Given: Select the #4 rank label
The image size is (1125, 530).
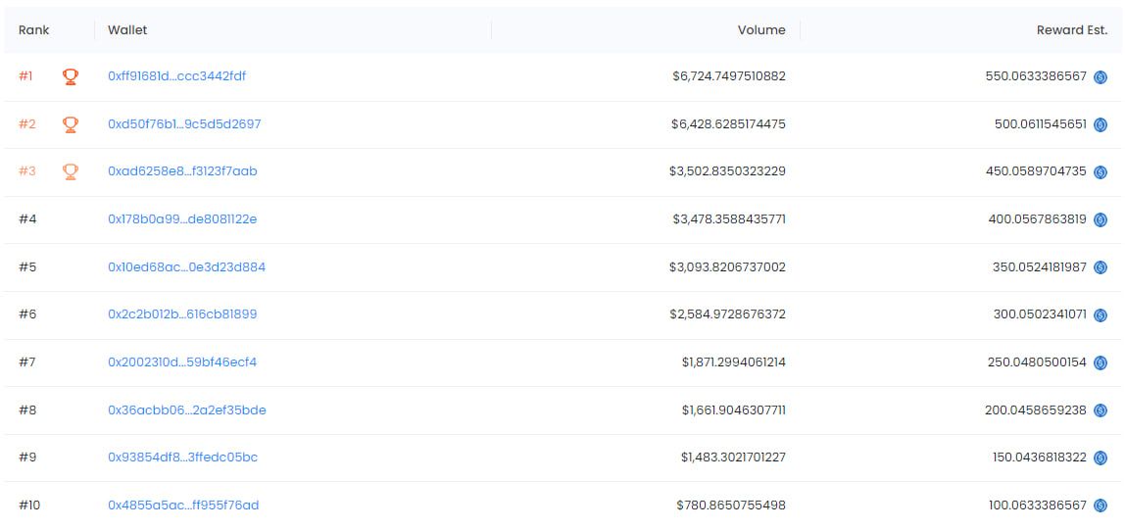Looking at the screenshot, I should [x=27, y=218].
